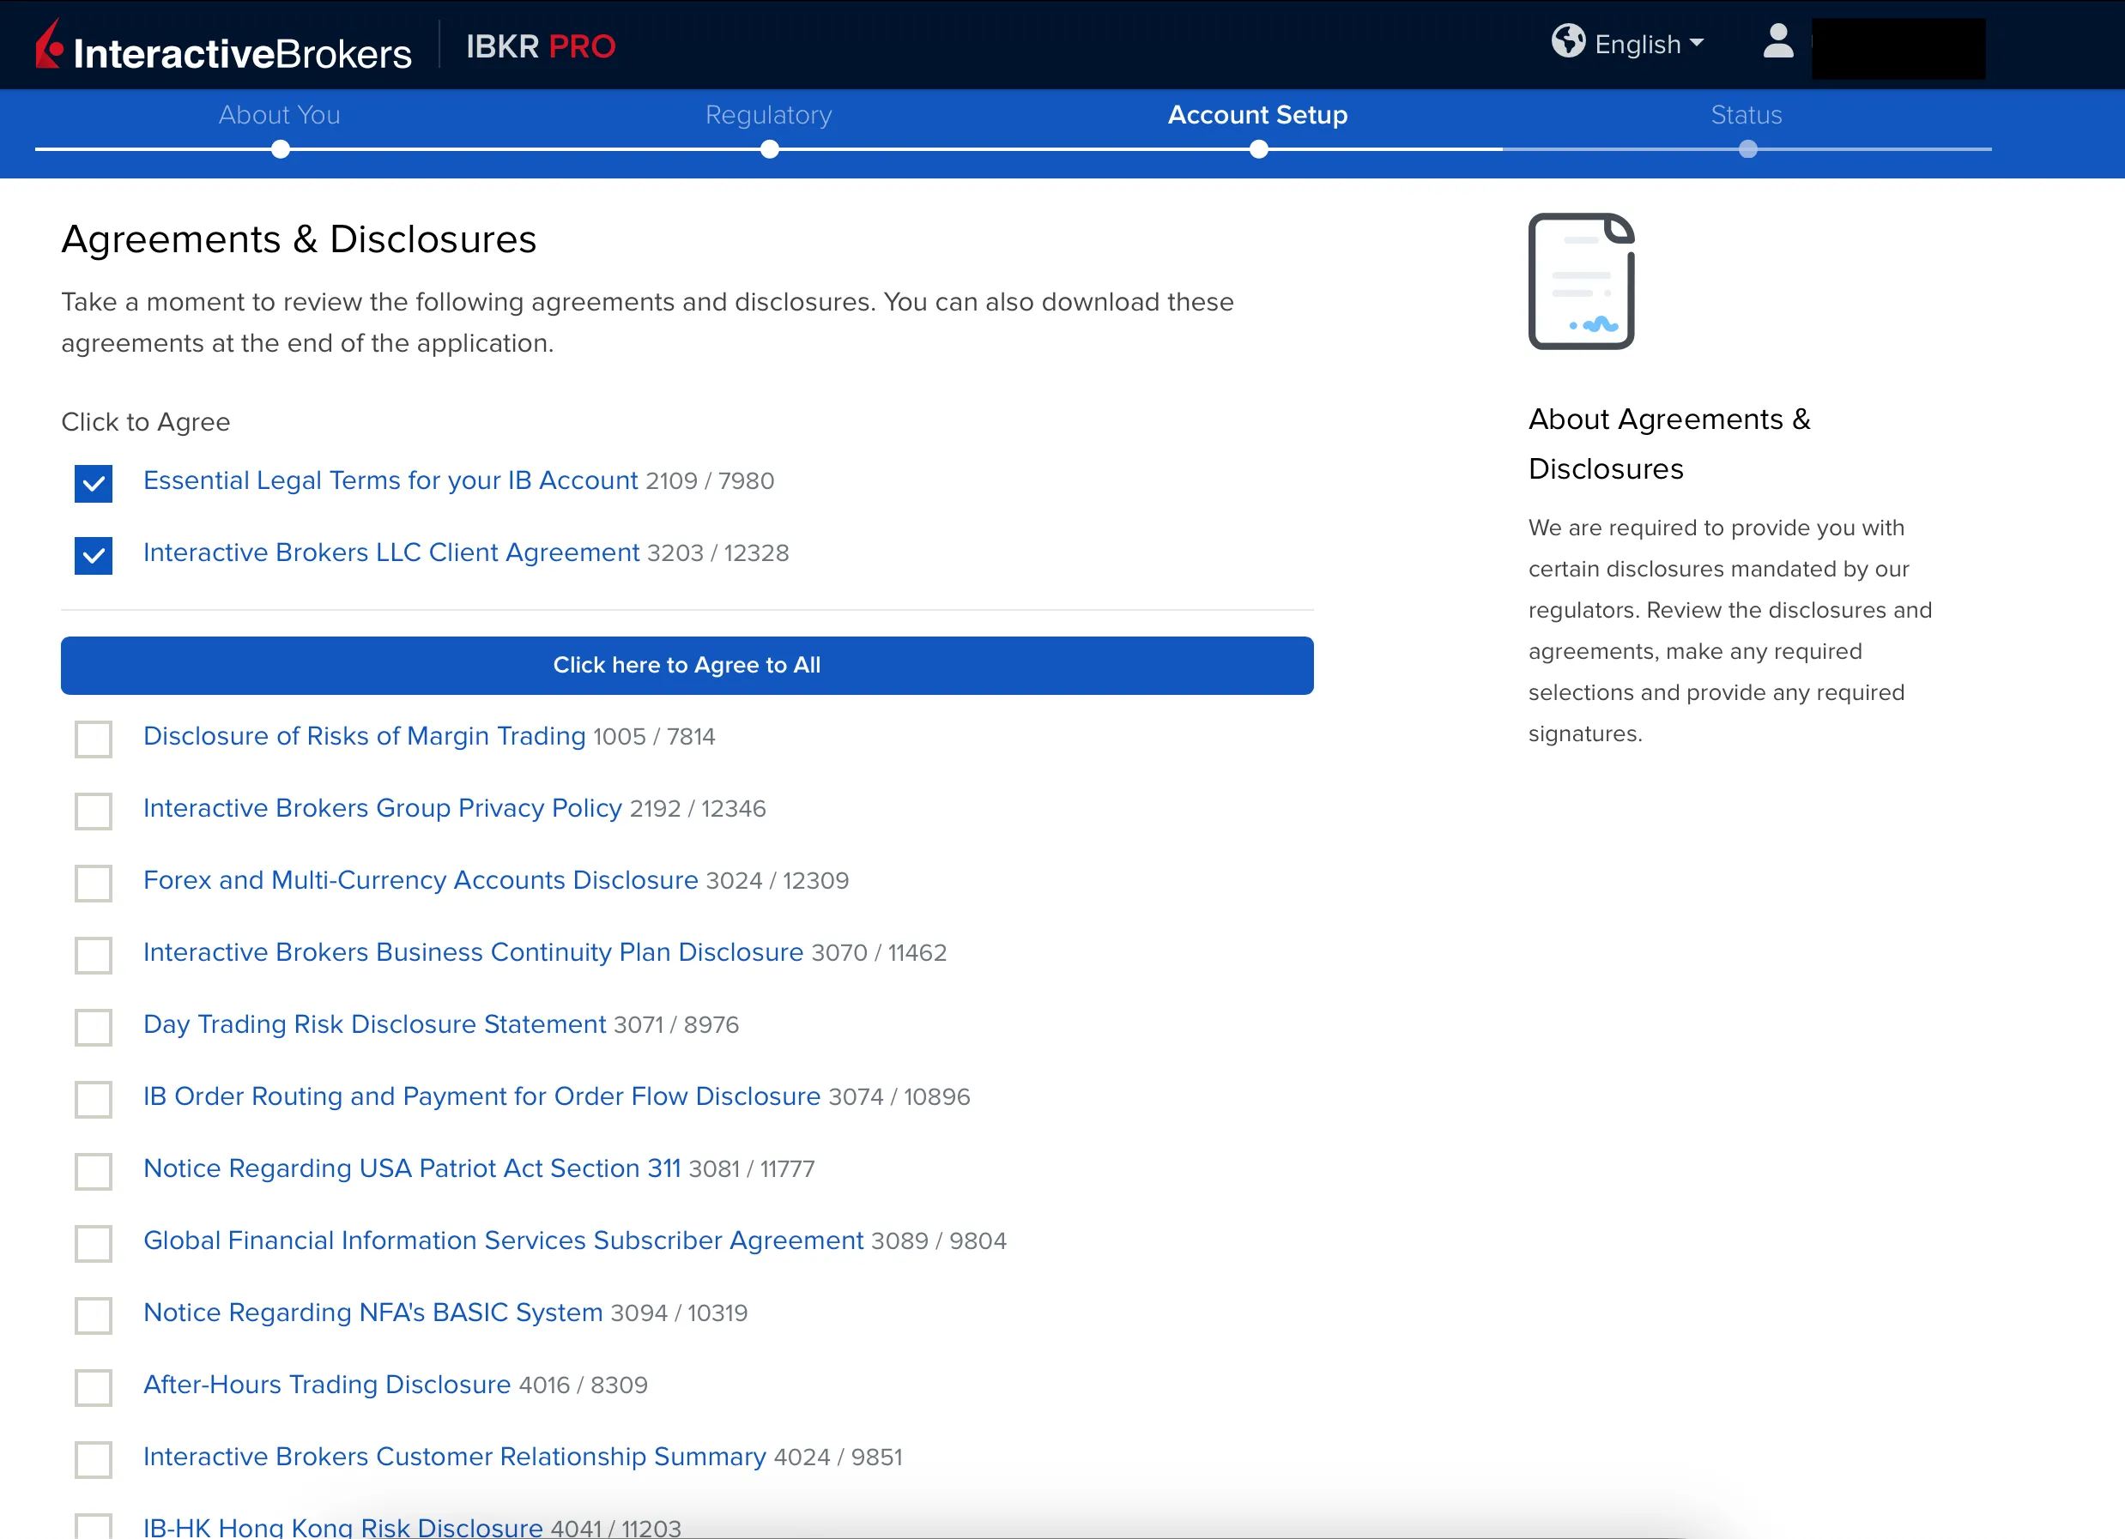This screenshot has width=2125, height=1539.
Task: Click the About Agreements & Disclosures heading
Action: [x=1668, y=444]
